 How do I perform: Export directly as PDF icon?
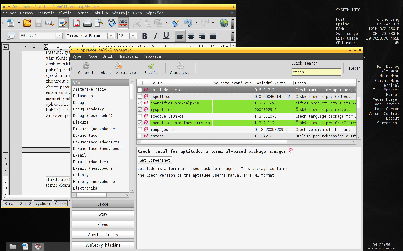77,23
